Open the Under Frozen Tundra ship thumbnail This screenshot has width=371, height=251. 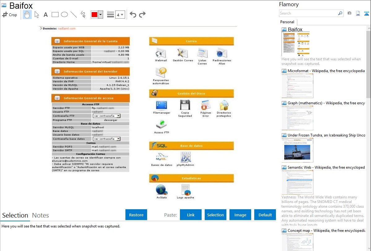click(x=297, y=150)
